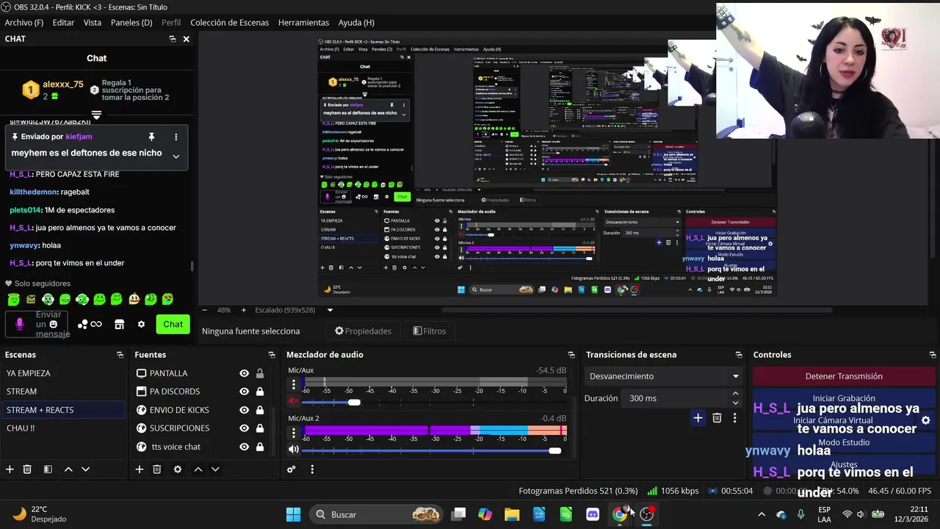Click green Chat send button
The height and width of the screenshot is (529, 940).
(x=173, y=324)
